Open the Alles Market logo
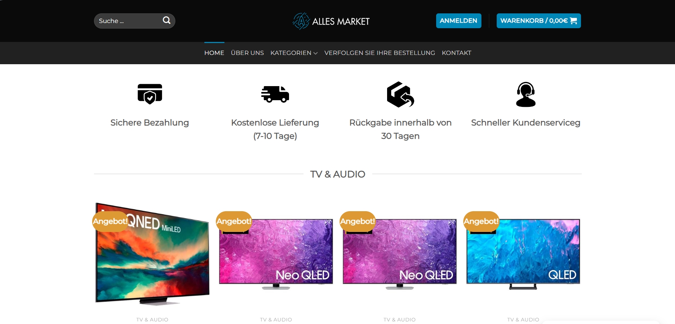 (x=331, y=21)
